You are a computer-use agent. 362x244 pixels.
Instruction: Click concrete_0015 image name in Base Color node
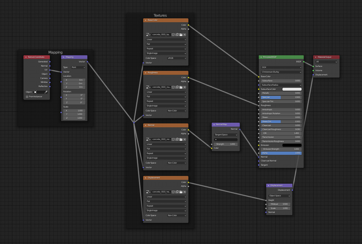[x=161, y=35]
